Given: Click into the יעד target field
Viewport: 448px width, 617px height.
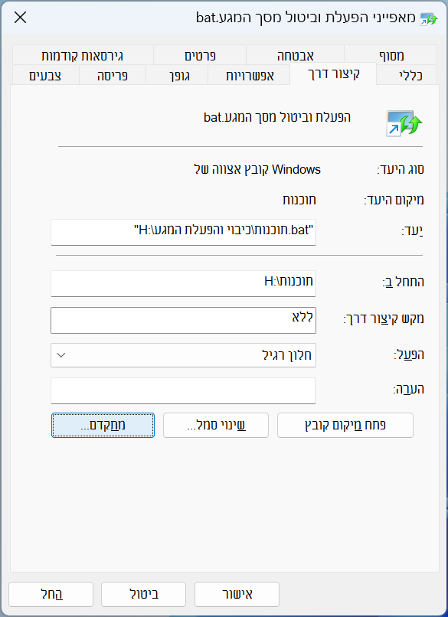Looking at the screenshot, I should pos(184,233).
